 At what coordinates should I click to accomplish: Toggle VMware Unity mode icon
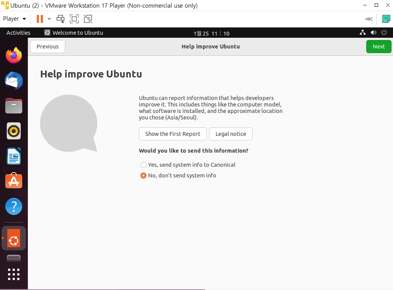[88, 19]
